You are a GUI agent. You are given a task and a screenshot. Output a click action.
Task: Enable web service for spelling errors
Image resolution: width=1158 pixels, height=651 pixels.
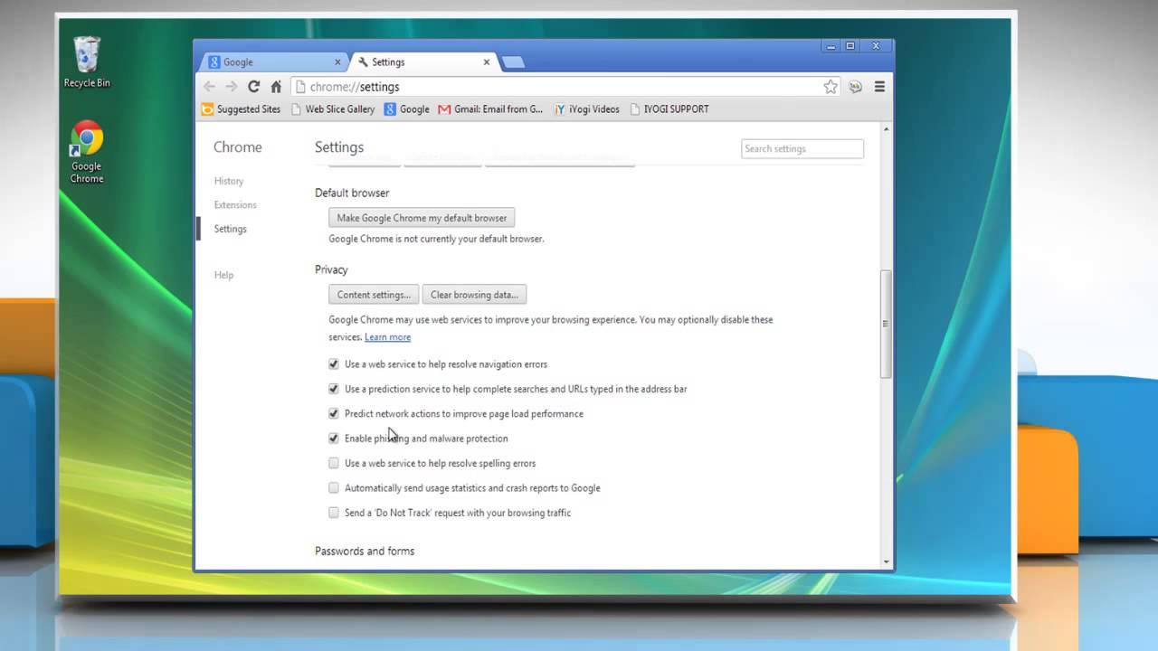click(334, 463)
